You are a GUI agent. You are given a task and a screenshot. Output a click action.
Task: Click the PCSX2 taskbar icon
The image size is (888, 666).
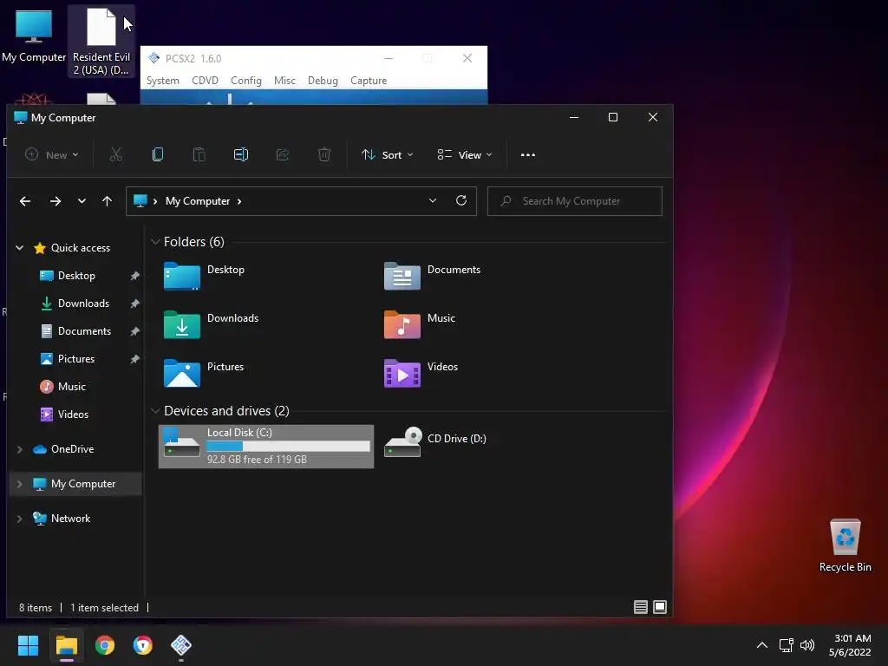(x=181, y=644)
